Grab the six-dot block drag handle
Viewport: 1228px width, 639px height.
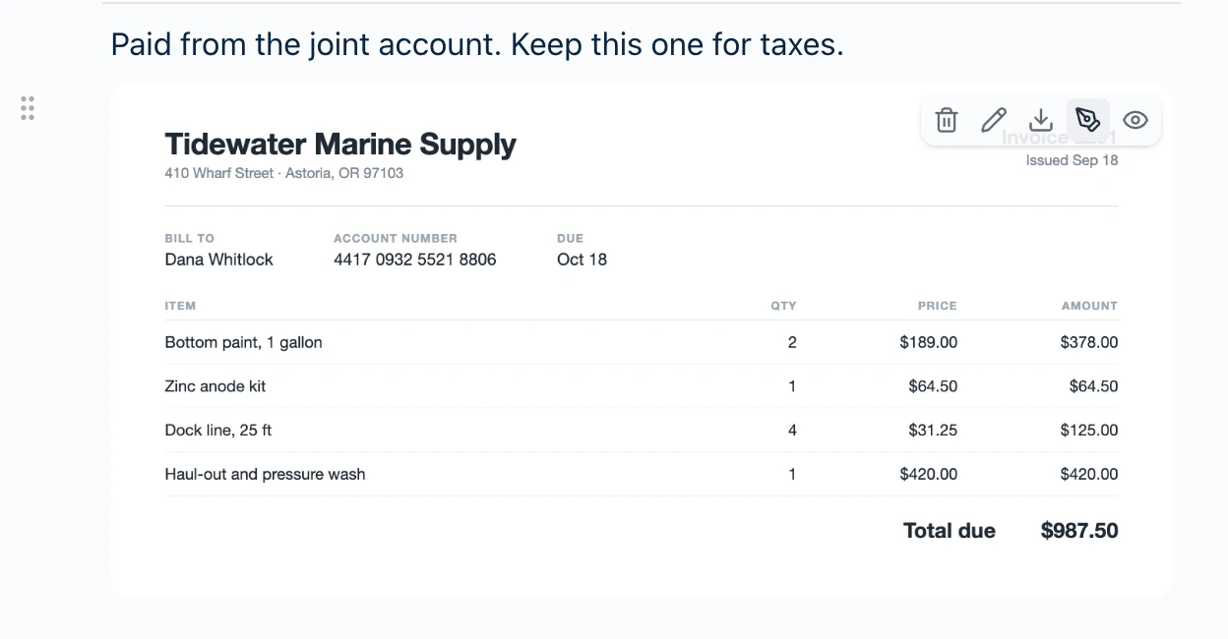coord(28,108)
